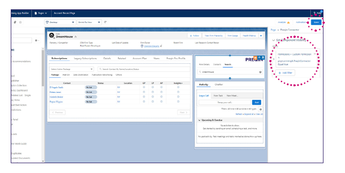The height and width of the screenshot is (173, 345).
Task: Click the move icon on Preqin component
Action: (x=259, y=58)
